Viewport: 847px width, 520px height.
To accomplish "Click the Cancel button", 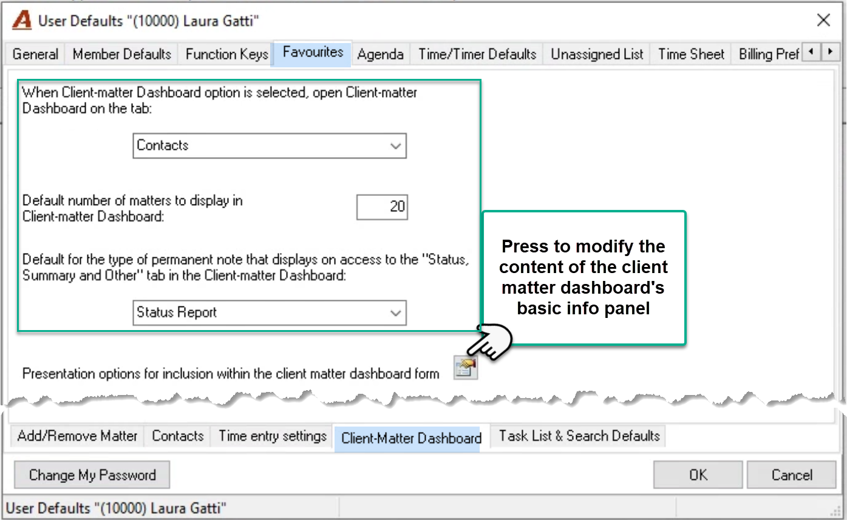I will coord(791,475).
